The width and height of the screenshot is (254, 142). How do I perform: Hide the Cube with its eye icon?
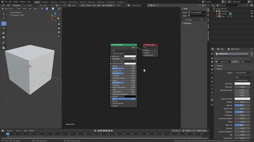point(252,17)
